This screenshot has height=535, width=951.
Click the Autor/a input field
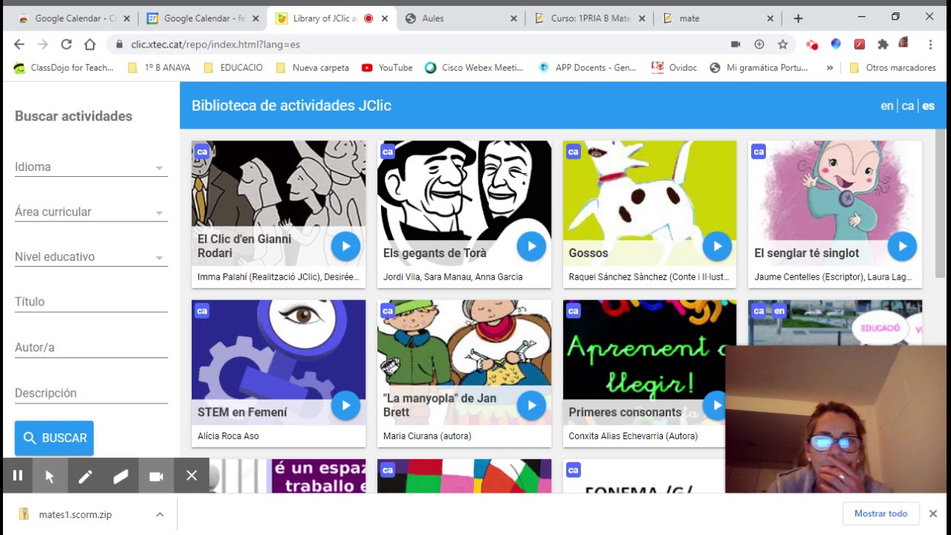click(91, 347)
